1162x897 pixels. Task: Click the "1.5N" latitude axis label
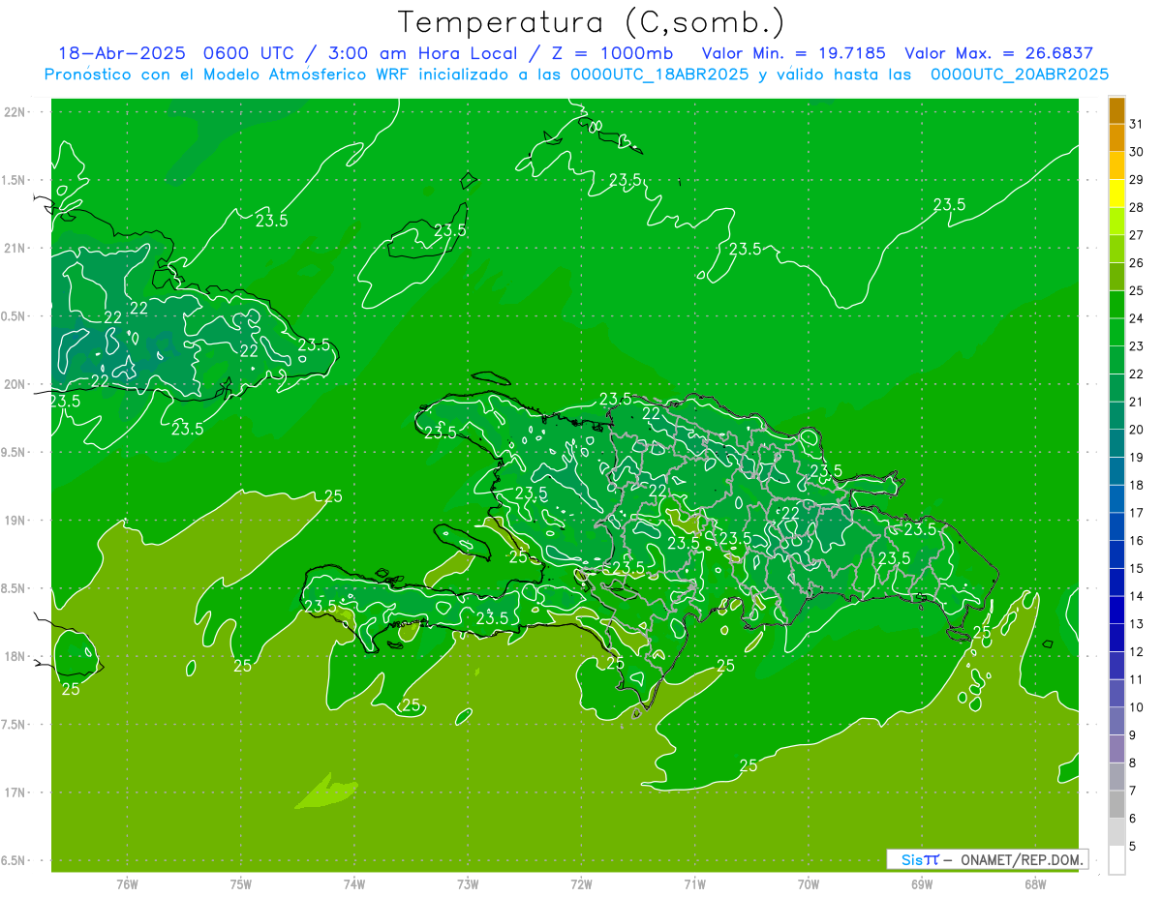(x=15, y=180)
